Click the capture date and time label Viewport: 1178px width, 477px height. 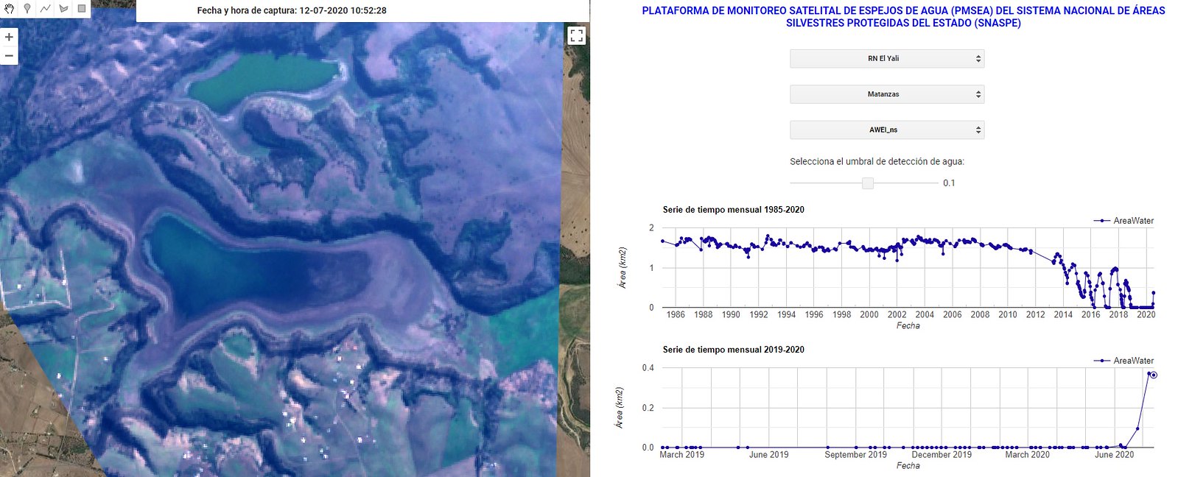click(x=292, y=10)
